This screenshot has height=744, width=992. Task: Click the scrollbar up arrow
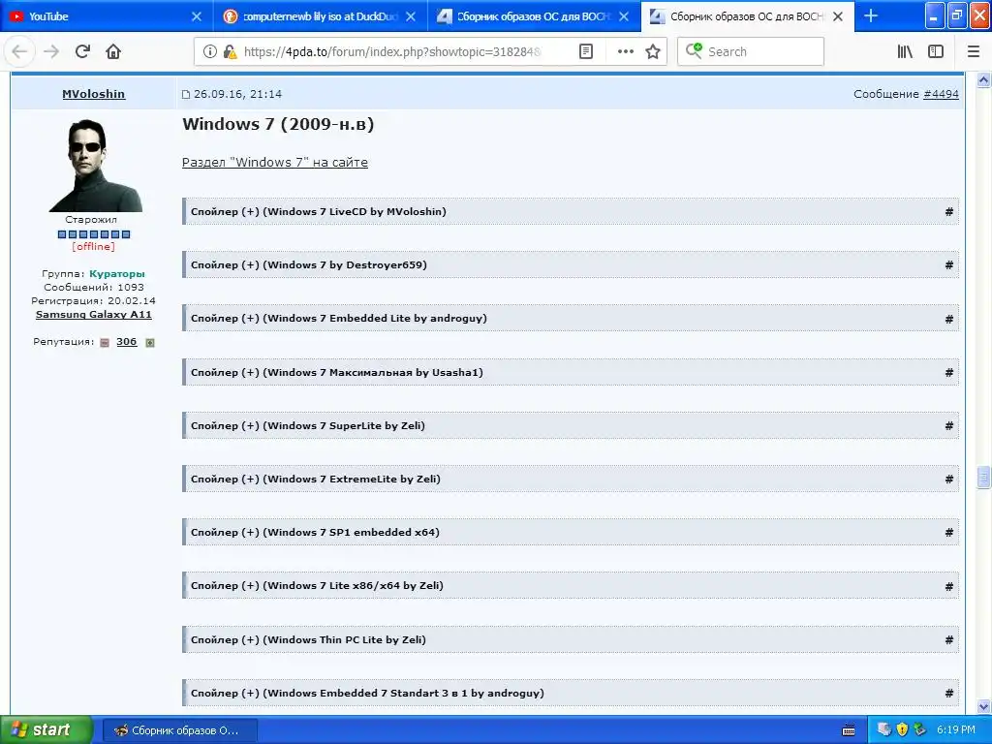983,79
